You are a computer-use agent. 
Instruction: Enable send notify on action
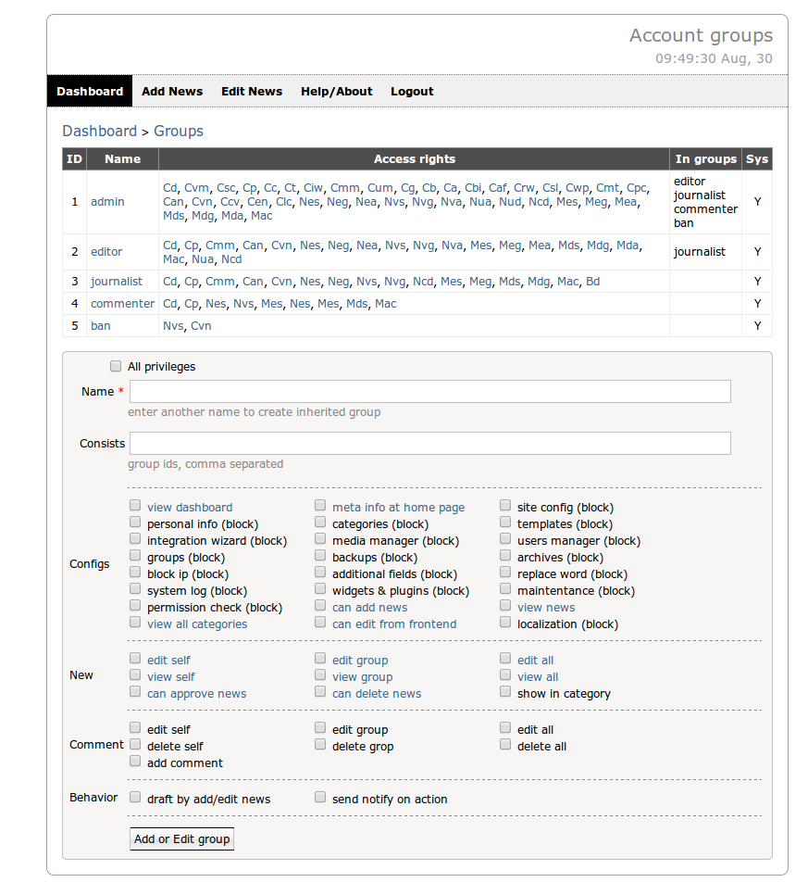(x=320, y=797)
